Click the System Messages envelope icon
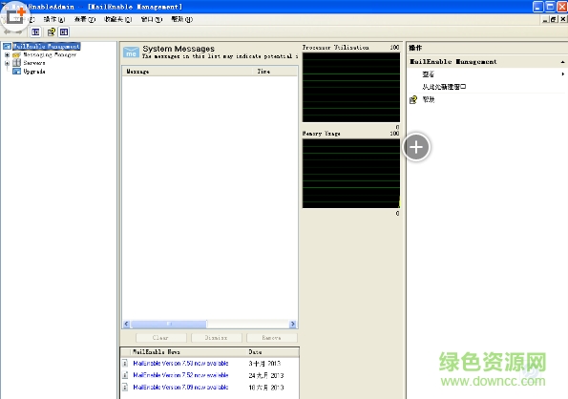The width and height of the screenshot is (568, 399). [131, 52]
